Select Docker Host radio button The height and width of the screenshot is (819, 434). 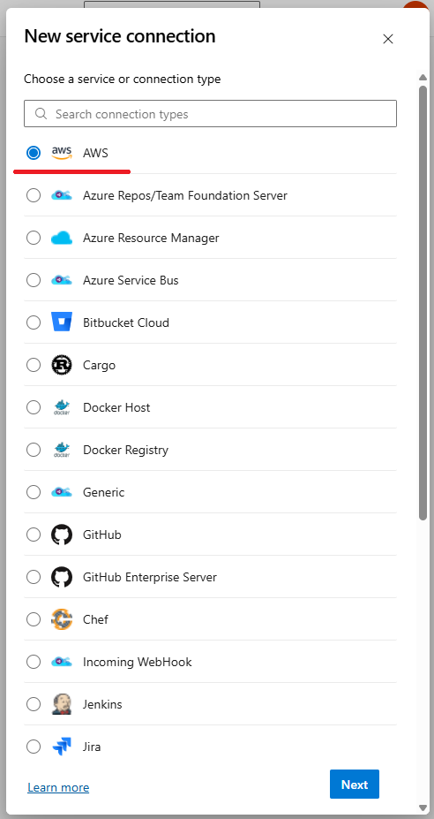coord(34,407)
